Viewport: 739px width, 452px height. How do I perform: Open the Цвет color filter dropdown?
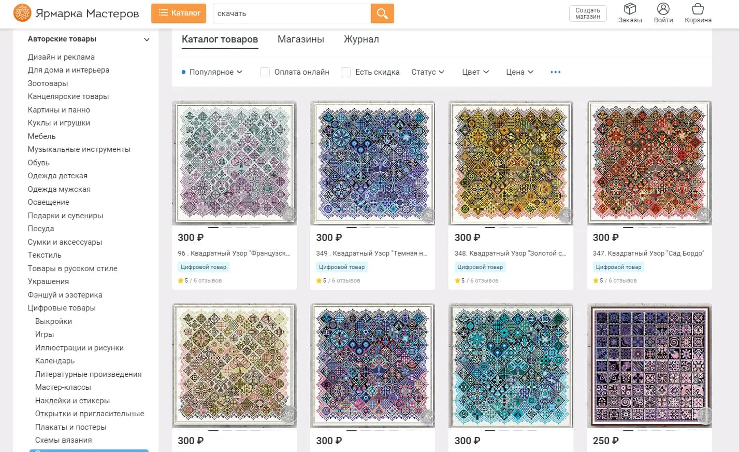475,72
